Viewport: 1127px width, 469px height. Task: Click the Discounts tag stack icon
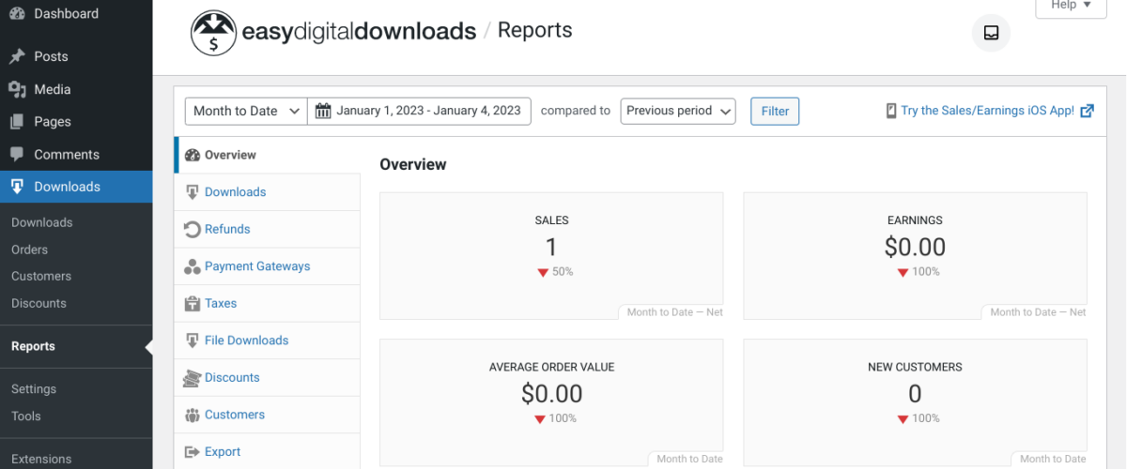pos(193,378)
